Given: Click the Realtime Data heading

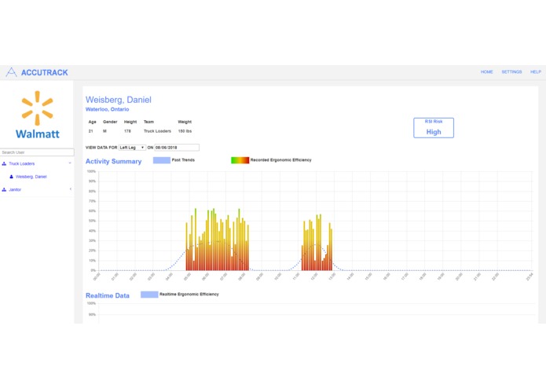Looking at the screenshot, I should [x=108, y=295].
